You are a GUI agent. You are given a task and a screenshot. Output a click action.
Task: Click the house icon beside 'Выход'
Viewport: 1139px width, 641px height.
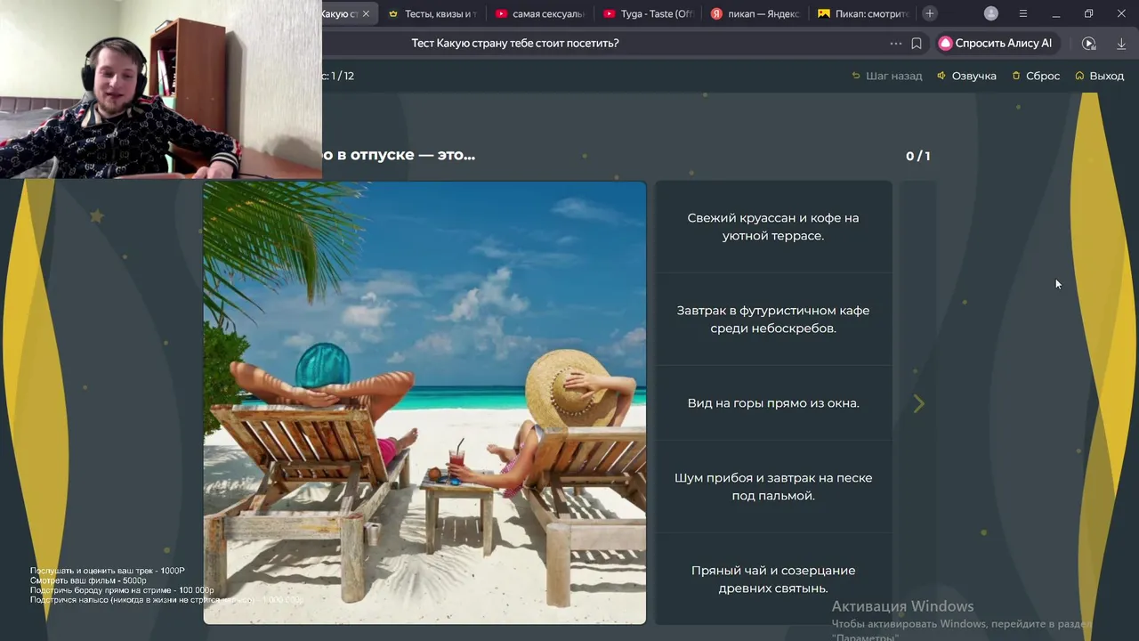coord(1079,76)
